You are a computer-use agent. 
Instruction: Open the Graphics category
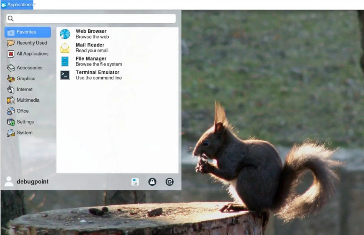pos(26,79)
